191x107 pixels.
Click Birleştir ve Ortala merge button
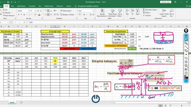(67, 15)
